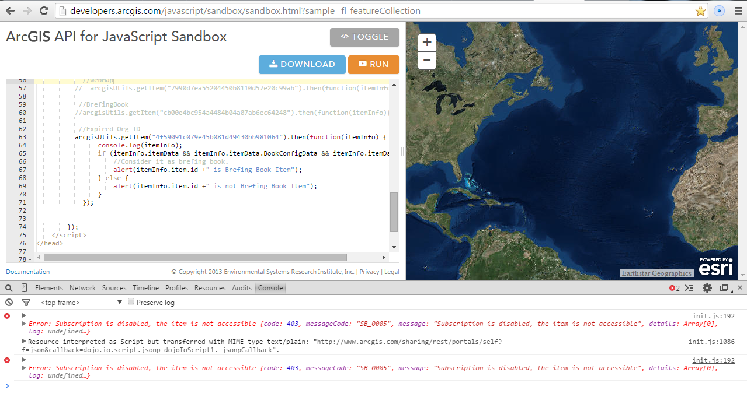
Task: Click the TOGGLE button
Action: (364, 37)
